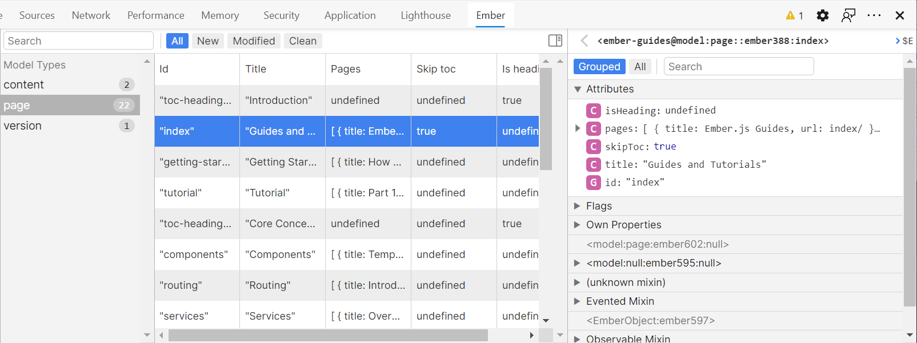Switch to the Lighthouse tab
The image size is (917, 343).
coord(425,15)
